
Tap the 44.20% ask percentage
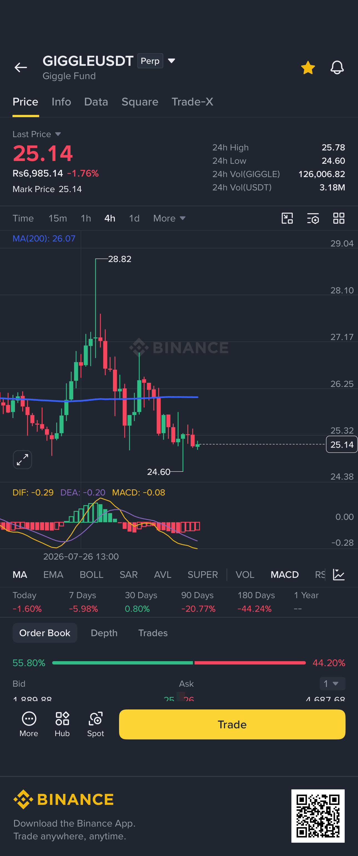click(329, 663)
